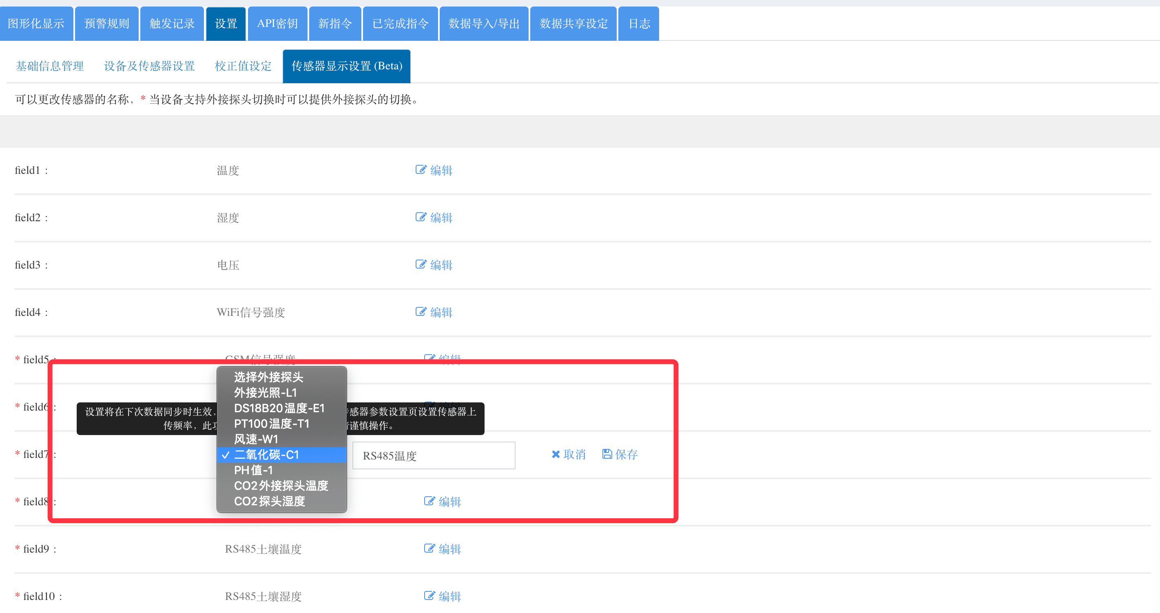Select the 传感器显示设置 (Beta) sub-tab

pos(347,66)
